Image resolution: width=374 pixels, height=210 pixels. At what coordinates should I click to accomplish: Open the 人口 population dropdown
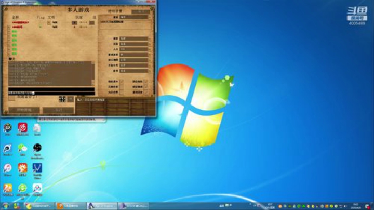tap(135, 49)
